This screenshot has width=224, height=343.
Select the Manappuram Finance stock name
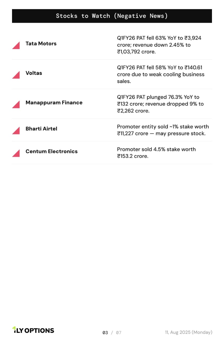[54, 103]
